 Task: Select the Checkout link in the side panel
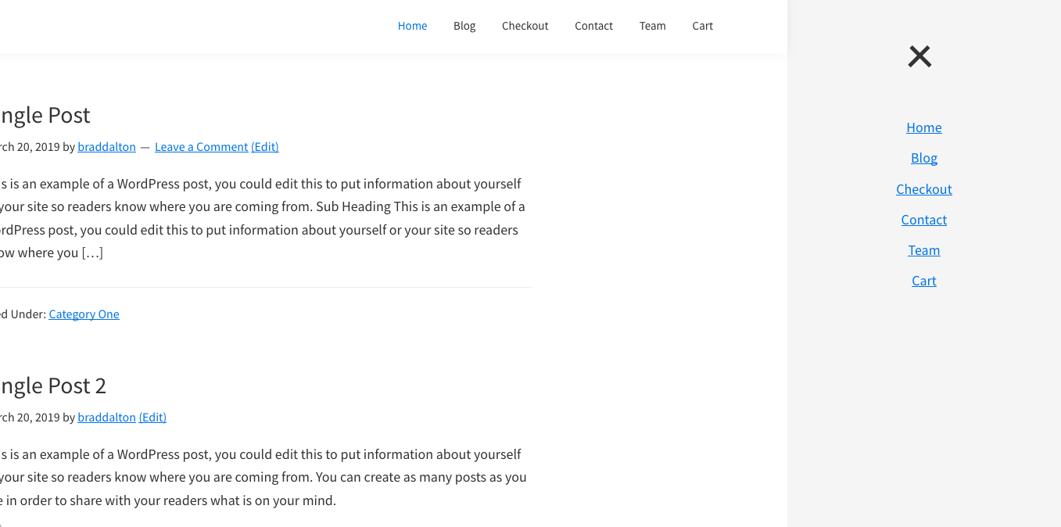tap(923, 189)
